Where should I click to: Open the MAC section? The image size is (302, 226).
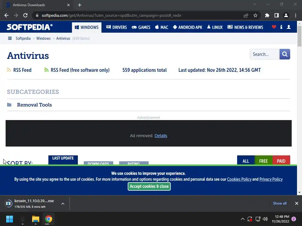[x=162, y=27]
